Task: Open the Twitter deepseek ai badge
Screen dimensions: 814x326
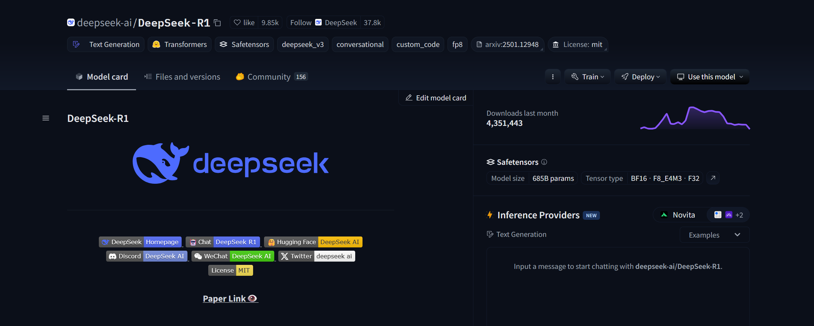Action: tap(317, 256)
